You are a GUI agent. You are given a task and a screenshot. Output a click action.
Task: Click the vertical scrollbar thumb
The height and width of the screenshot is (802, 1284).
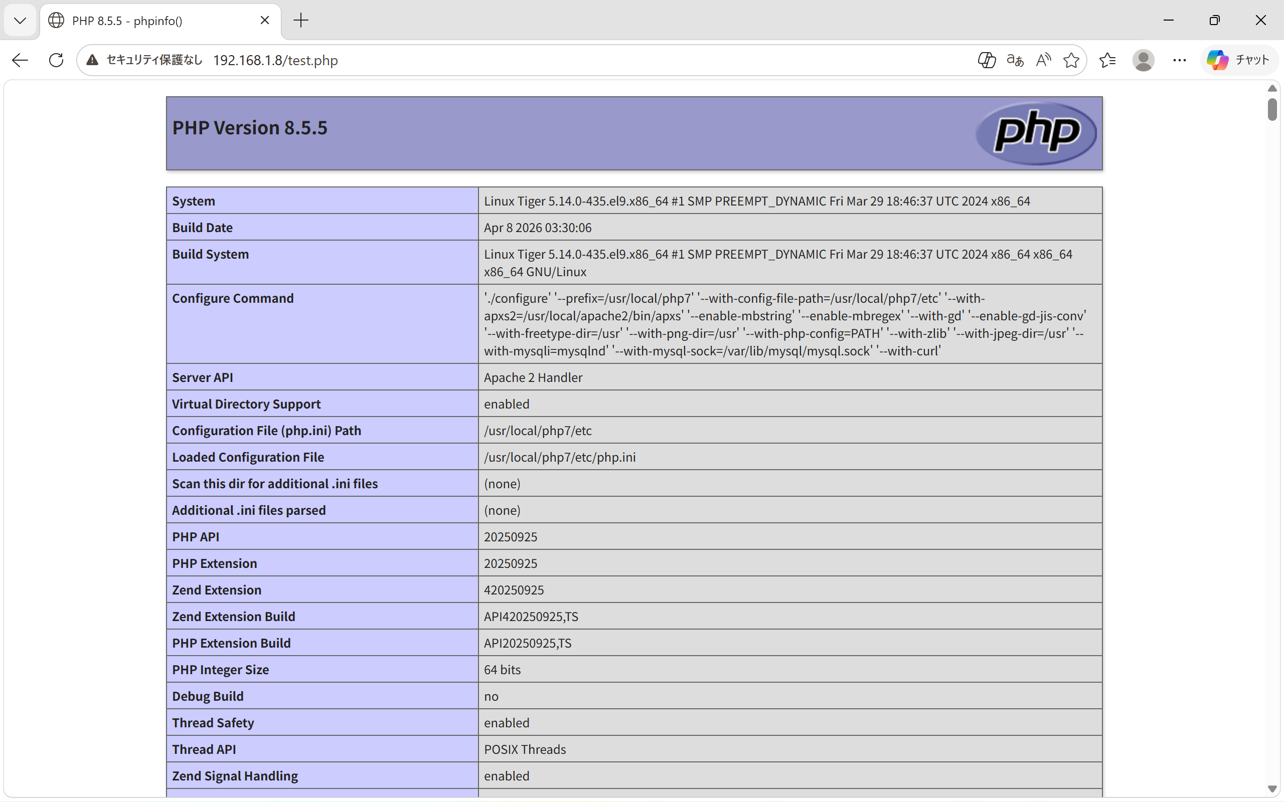[1272, 109]
